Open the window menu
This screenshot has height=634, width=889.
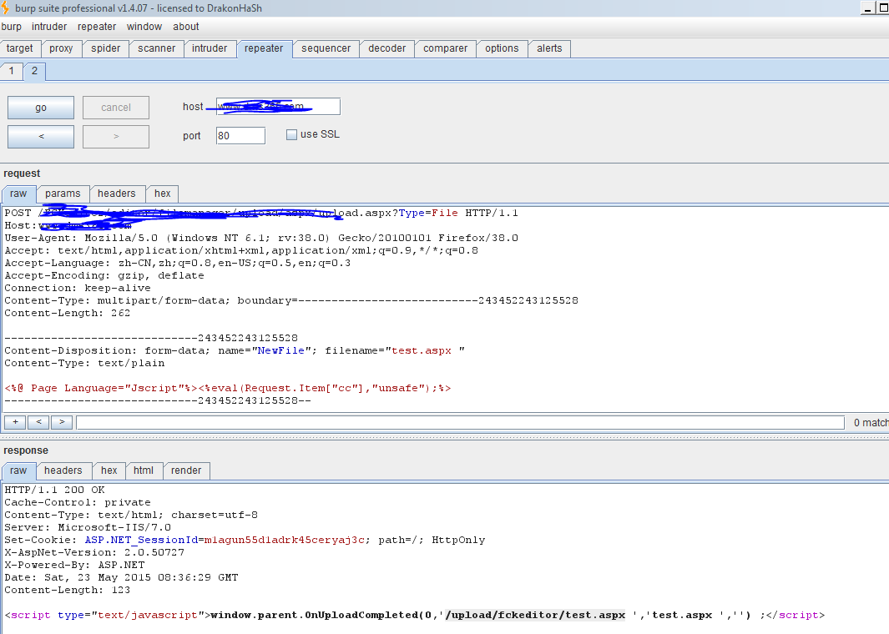tap(144, 27)
